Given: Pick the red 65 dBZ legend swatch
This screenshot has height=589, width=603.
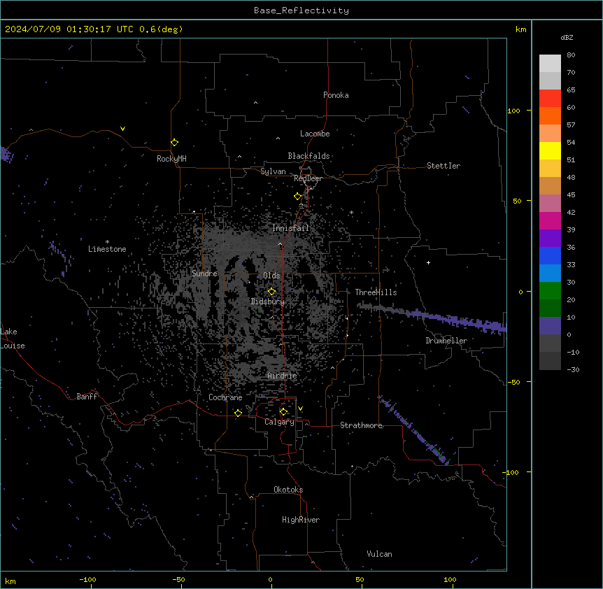Looking at the screenshot, I should point(550,99).
